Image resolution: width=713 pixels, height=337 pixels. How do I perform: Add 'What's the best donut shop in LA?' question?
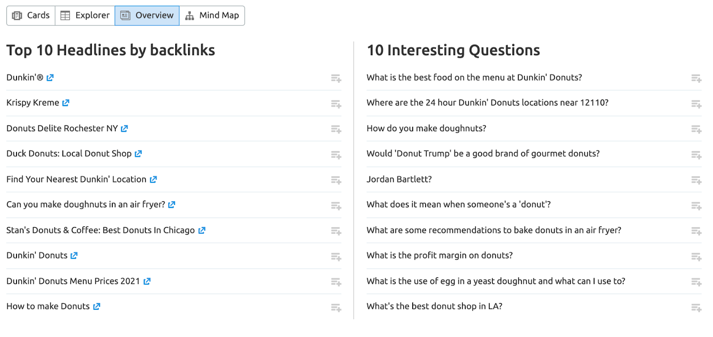click(696, 308)
